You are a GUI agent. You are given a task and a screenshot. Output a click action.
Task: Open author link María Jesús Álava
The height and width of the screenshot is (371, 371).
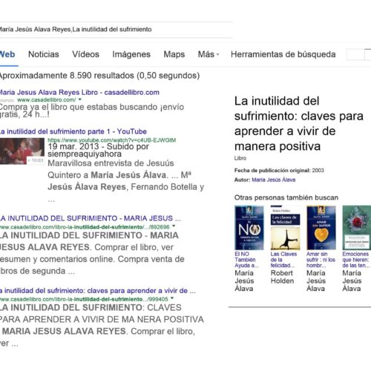(x=274, y=180)
